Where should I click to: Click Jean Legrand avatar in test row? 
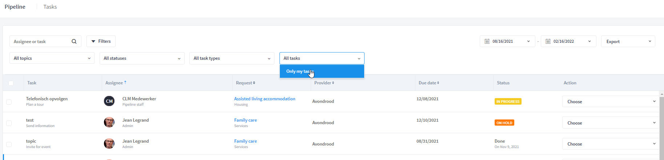109,122
